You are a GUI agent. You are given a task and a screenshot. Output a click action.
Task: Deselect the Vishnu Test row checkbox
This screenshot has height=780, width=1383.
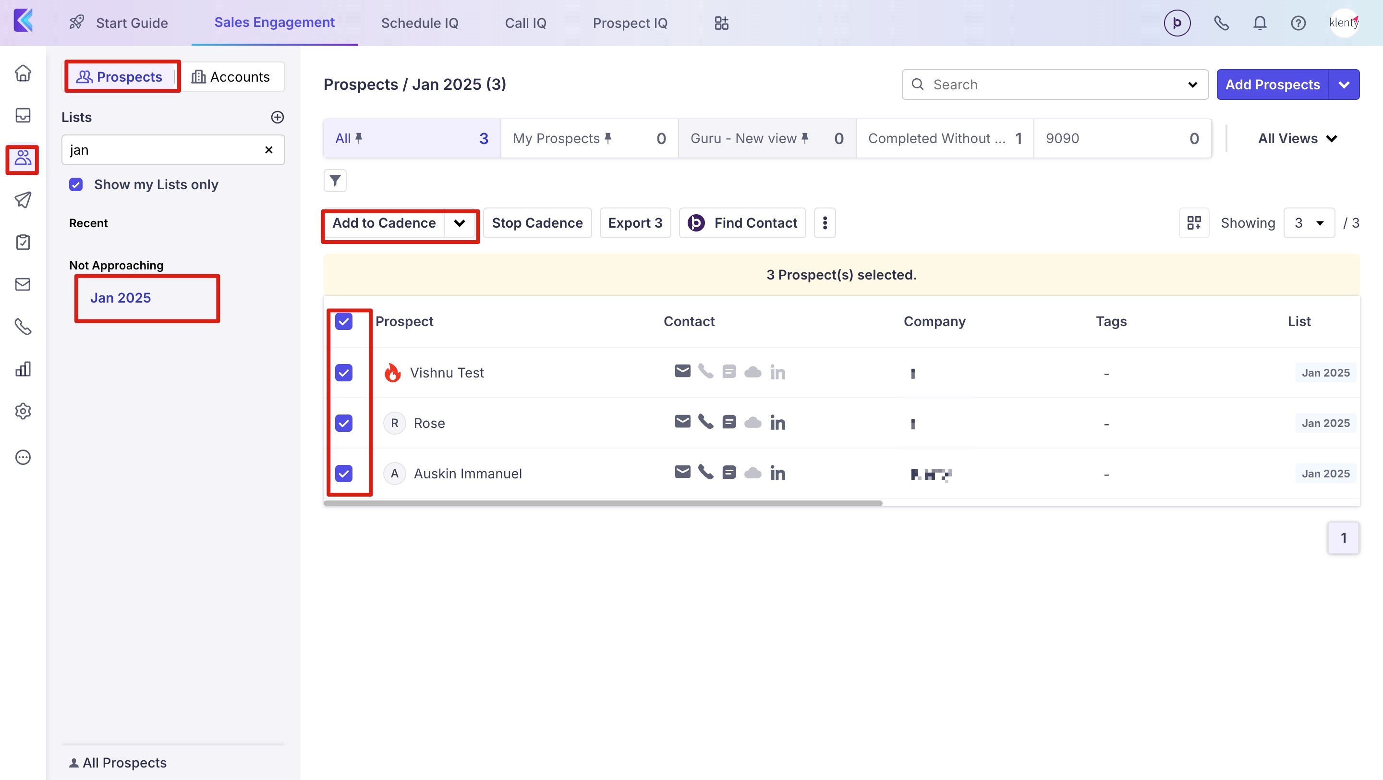click(344, 373)
